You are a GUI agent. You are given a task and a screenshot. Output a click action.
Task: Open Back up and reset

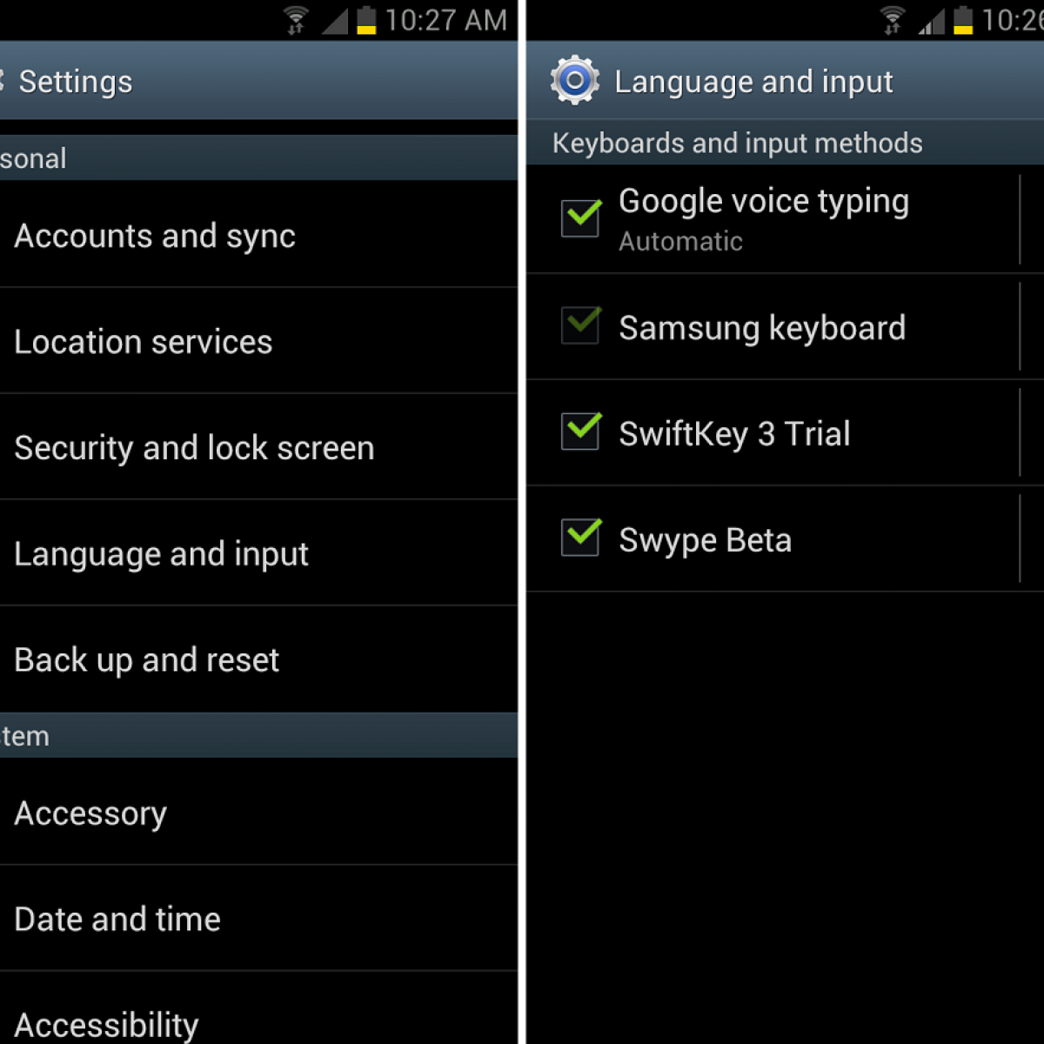tap(258, 659)
